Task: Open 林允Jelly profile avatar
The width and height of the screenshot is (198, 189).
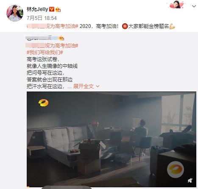Action: tap(15, 13)
